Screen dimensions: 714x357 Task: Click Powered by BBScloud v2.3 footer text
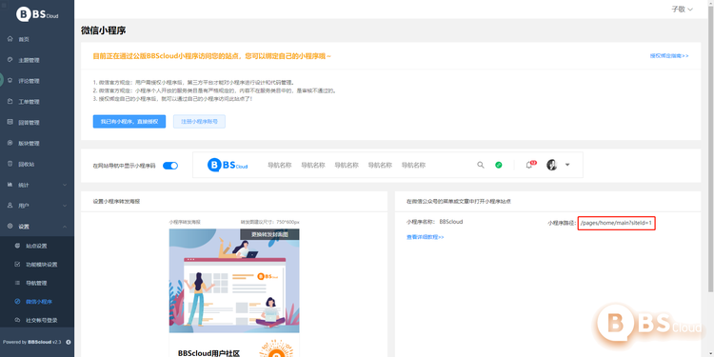(31, 342)
